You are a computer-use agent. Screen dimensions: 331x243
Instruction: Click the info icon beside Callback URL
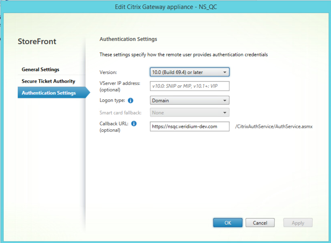134,123
